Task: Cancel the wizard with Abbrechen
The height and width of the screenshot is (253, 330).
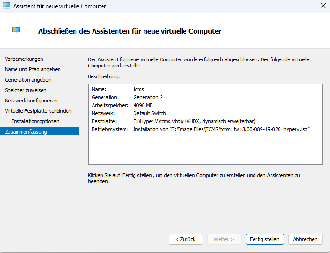Action: coord(305,239)
